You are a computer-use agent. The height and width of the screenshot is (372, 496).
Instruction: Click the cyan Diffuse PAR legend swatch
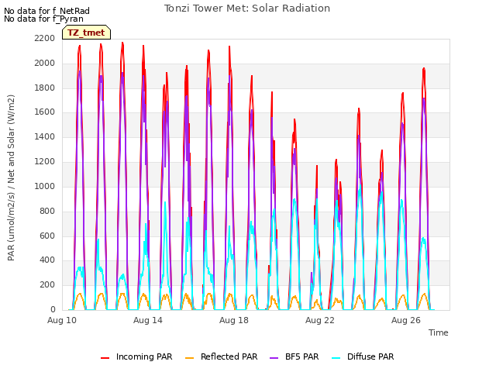[336, 358]
